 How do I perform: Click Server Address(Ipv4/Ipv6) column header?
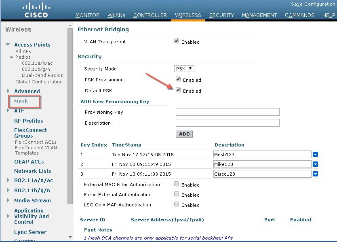tap(167, 220)
